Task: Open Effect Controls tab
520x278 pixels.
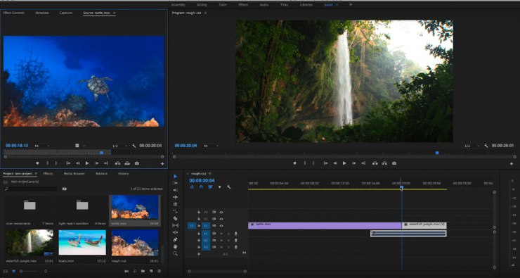Action: pyautogui.click(x=13, y=13)
